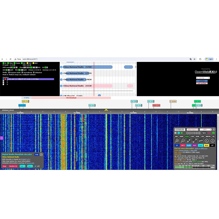219x219 pixels.
Task: Toggle the Spec spectrum display icon
Action: [x=204, y=133]
